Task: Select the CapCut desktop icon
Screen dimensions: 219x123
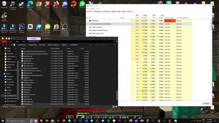Action: click(x=30, y=27)
